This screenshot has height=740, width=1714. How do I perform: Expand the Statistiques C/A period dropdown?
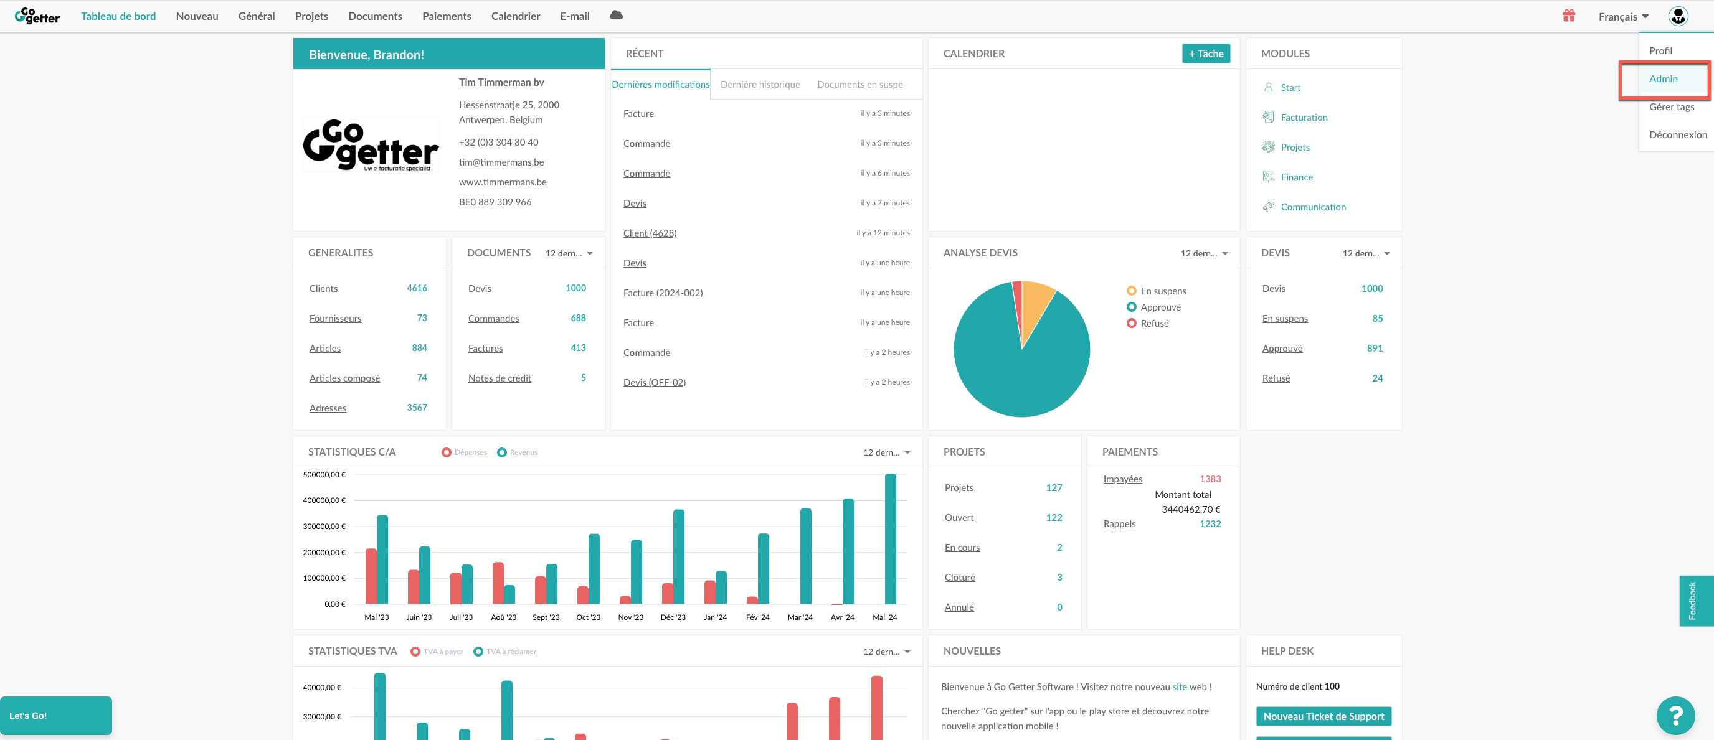click(x=886, y=452)
